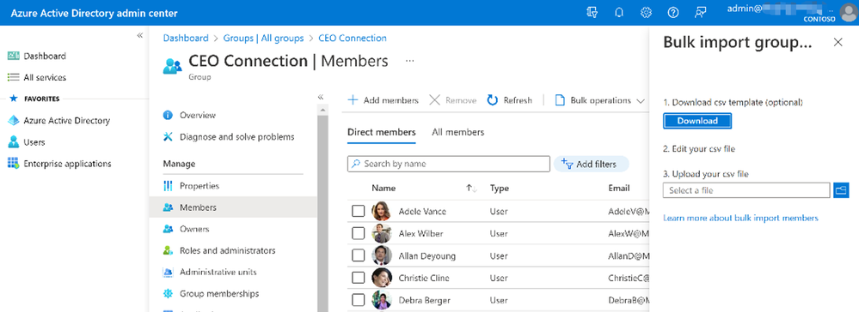
Task: Click the name Alex Wilber
Action: click(420, 233)
